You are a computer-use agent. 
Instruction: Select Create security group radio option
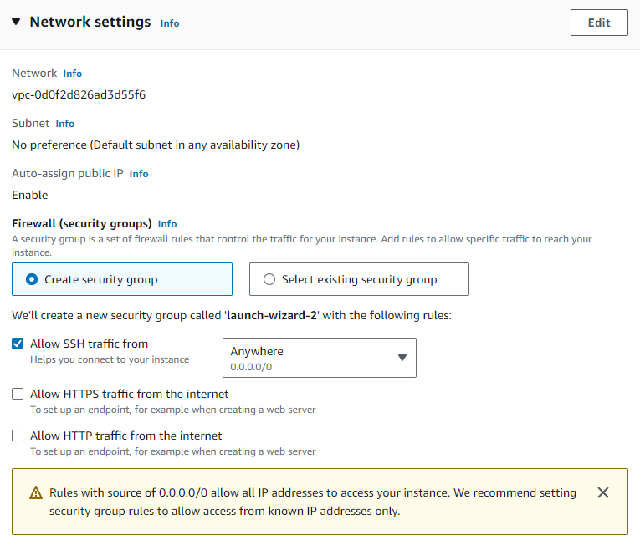coord(32,279)
